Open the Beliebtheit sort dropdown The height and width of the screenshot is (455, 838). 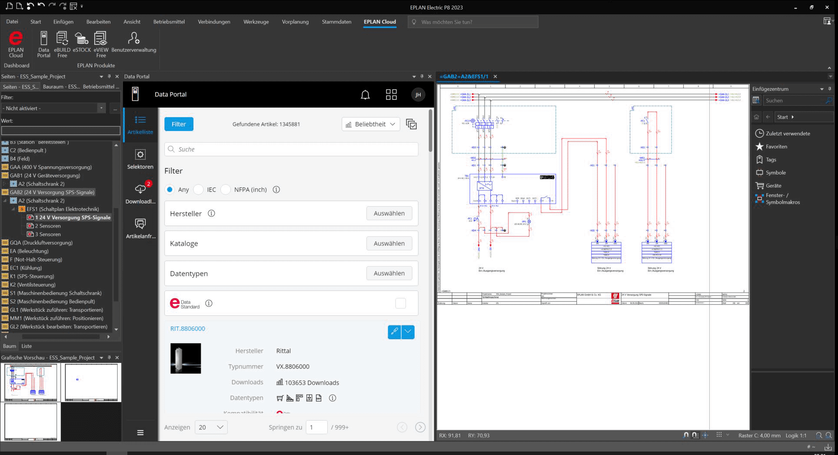click(x=371, y=124)
